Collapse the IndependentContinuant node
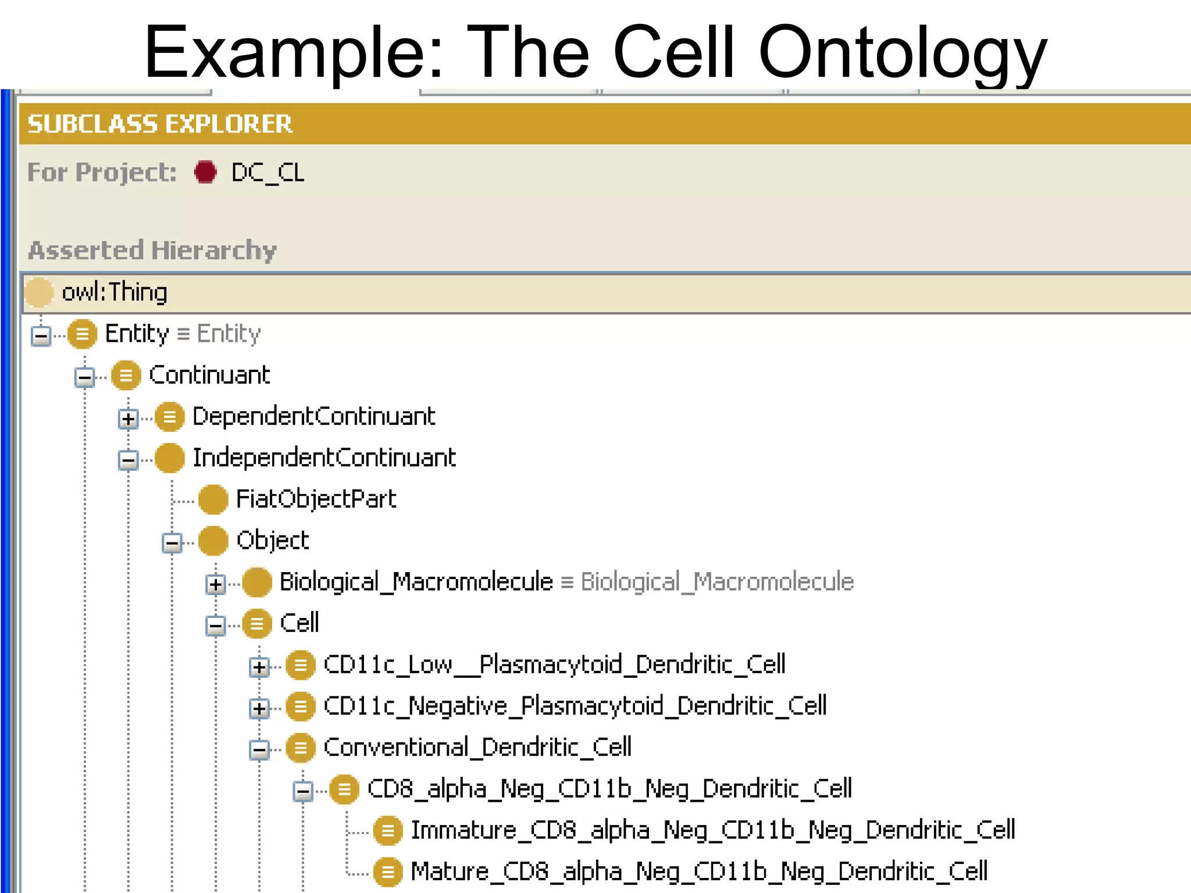 pos(128,460)
